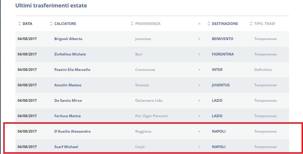Open player Brignoli Alberto link
303x154 pixels.
point(68,39)
